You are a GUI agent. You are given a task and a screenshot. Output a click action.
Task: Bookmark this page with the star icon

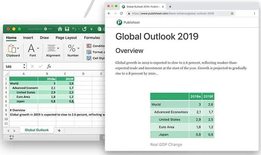pyautogui.click(x=232, y=13)
